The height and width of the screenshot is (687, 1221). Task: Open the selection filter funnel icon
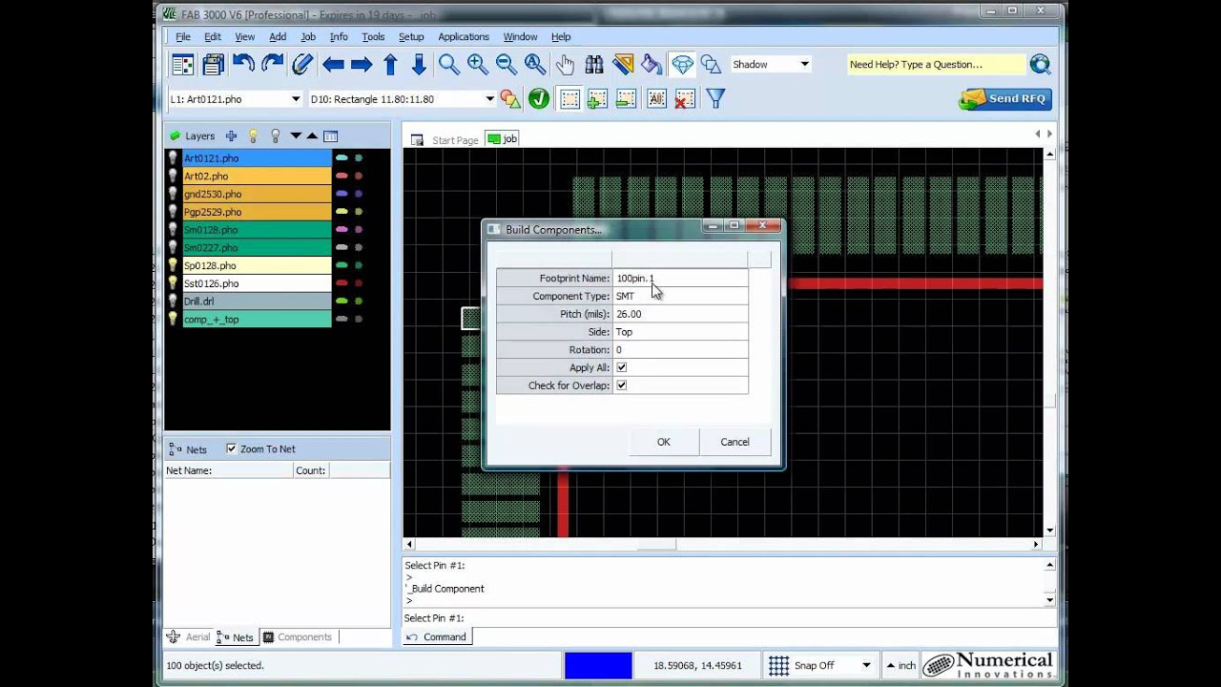[x=715, y=98]
